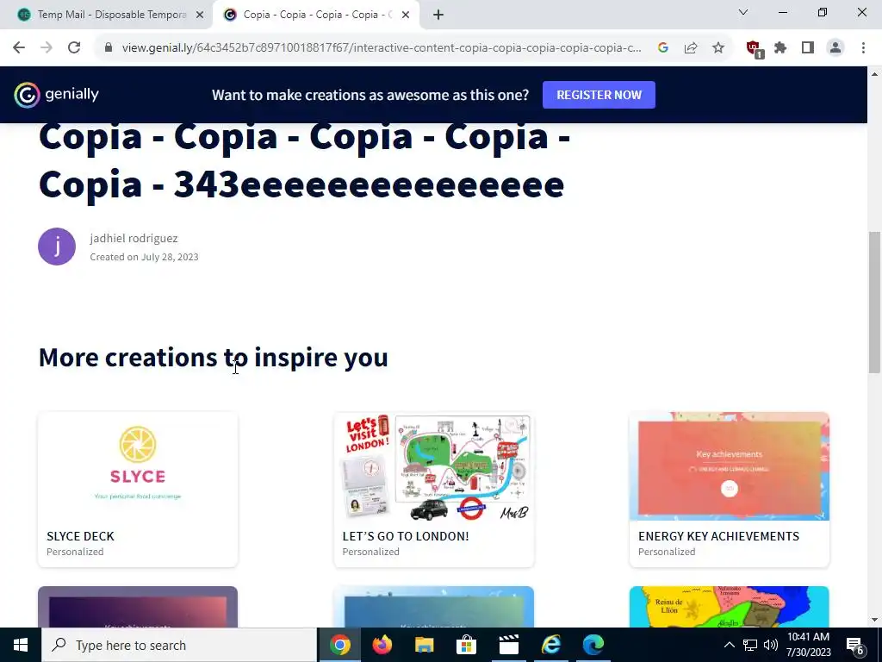Open Chrome three-dot menu
This screenshot has height=662, width=882.
[x=863, y=48]
